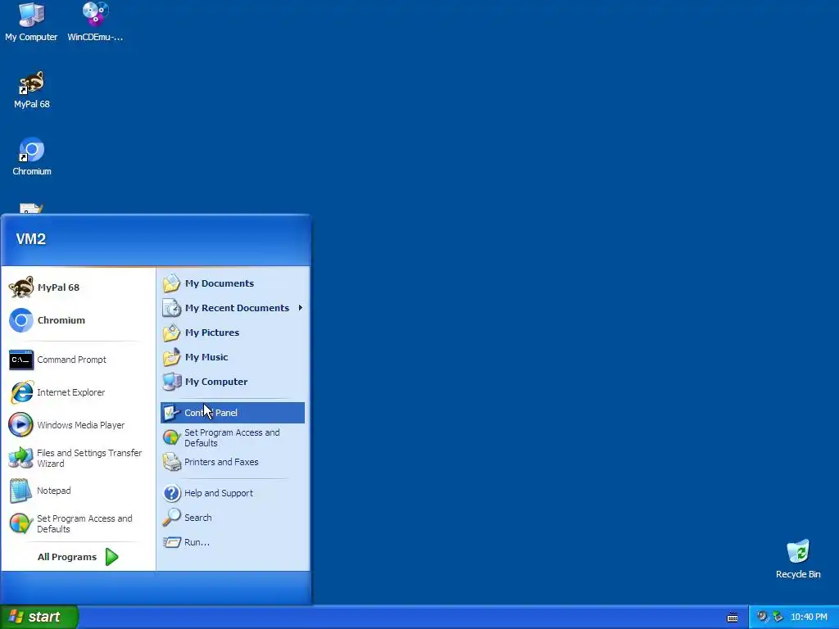Select the Recycle Bin desktop icon
Viewport: 839px width, 629px height.
[798, 559]
